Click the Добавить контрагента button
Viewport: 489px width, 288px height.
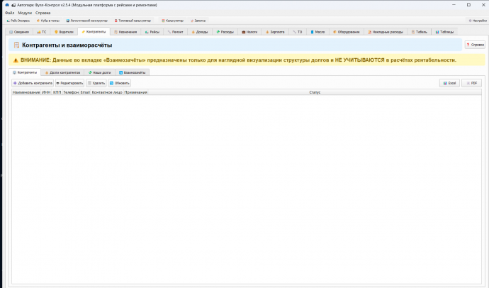point(33,83)
